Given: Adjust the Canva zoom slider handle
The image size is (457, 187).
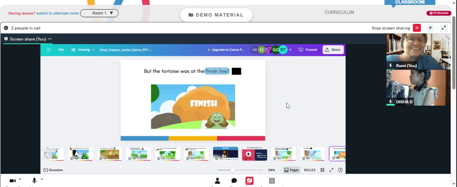Looking at the screenshot, I should (232, 170).
